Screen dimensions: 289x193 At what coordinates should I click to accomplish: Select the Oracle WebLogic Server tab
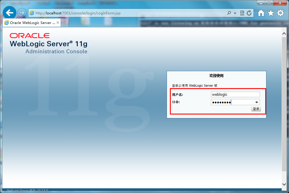32,23
